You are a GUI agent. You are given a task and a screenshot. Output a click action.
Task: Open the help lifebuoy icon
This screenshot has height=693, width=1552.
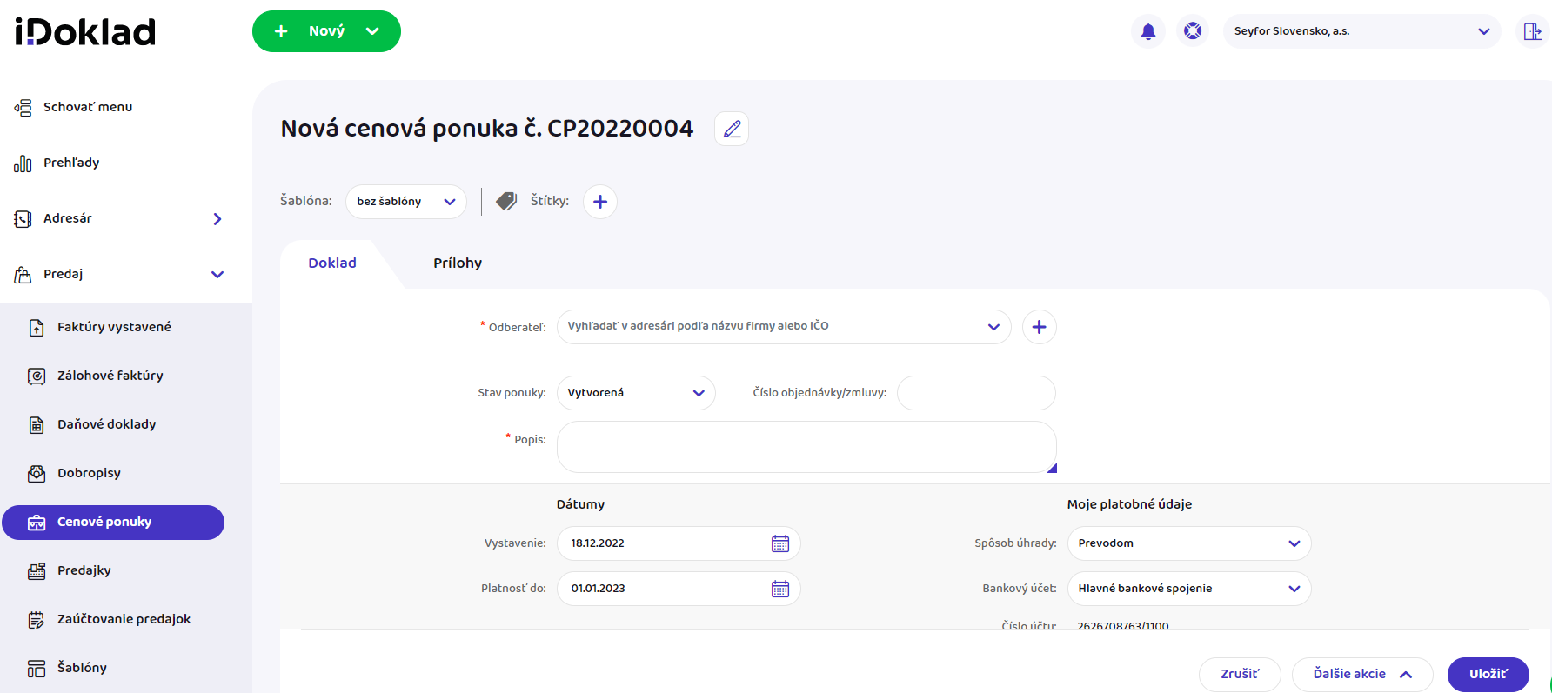point(1193,31)
